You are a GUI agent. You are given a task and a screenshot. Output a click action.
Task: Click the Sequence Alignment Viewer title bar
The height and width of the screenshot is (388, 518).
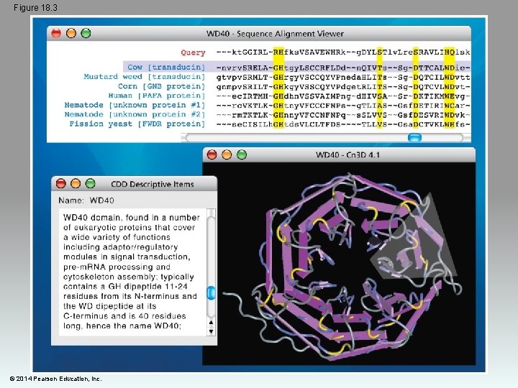[259, 34]
